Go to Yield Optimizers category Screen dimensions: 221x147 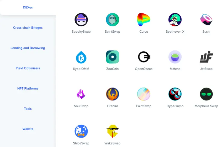click(x=28, y=68)
